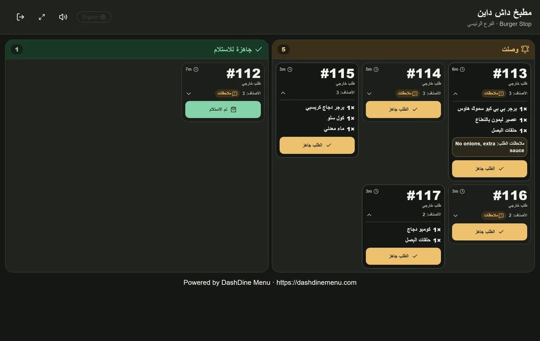Click the clock icon on order #112

(196, 70)
